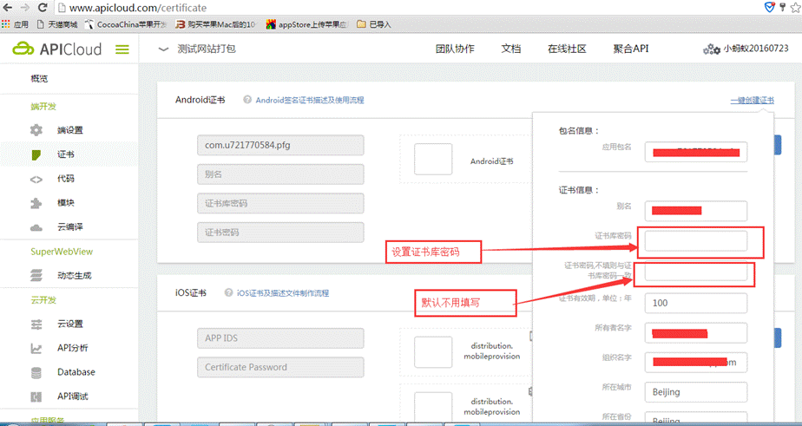Toggle sidebar with green hamburger icon
Image resolution: width=802 pixels, height=426 pixels.
122,49
